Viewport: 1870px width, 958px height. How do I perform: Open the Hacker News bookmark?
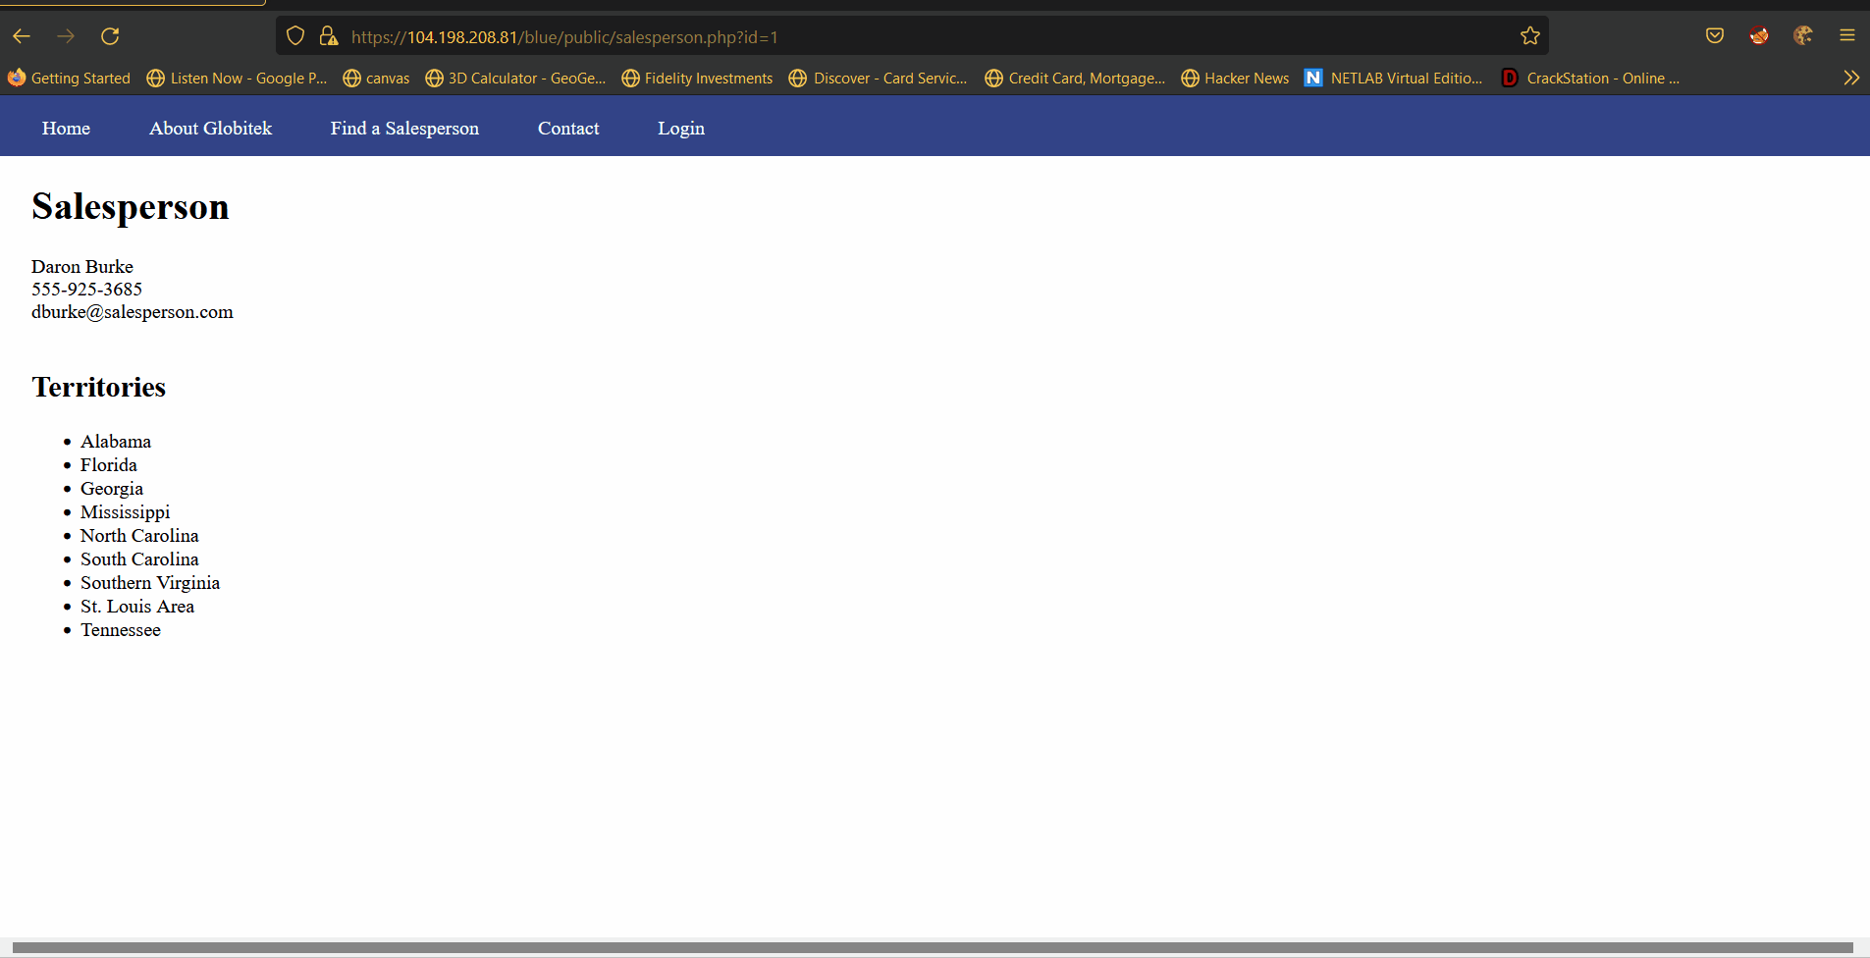pos(1234,78)
